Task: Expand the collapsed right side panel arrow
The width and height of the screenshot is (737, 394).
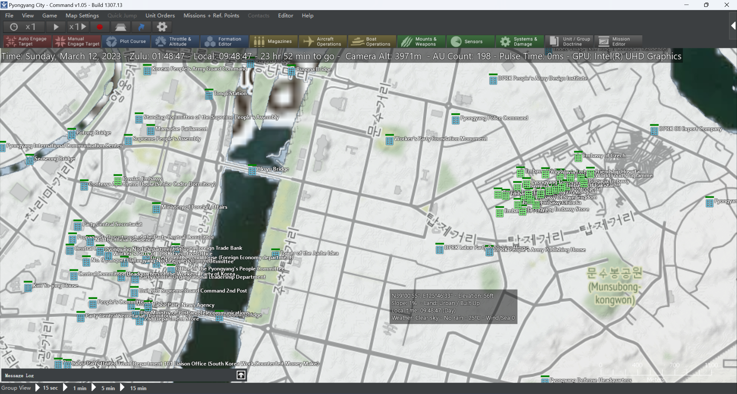Action: click(733, 26)
